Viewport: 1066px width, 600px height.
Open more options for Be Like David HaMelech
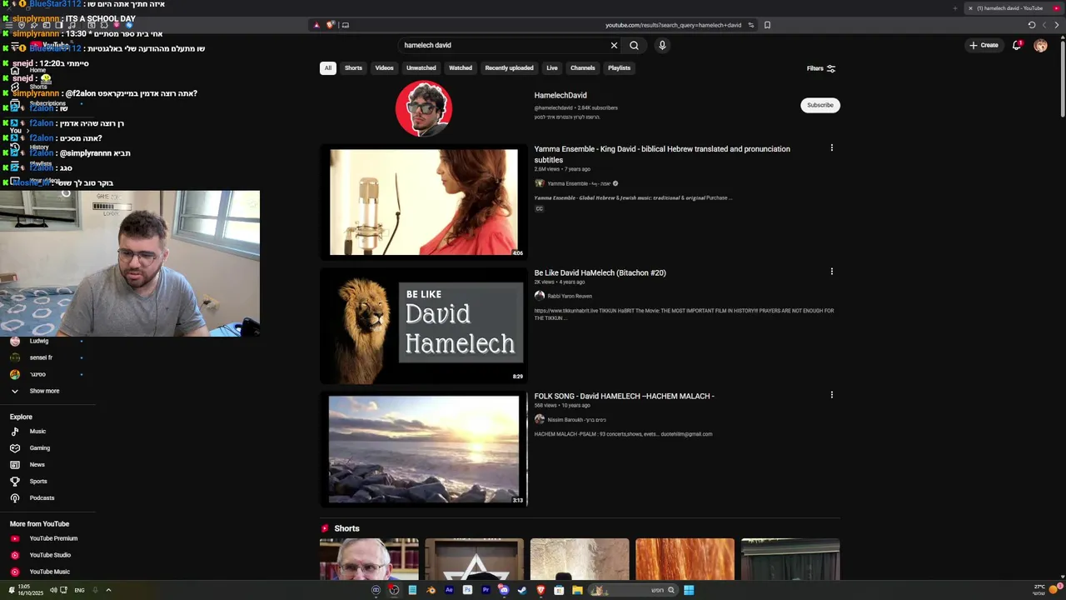(831, 272)
